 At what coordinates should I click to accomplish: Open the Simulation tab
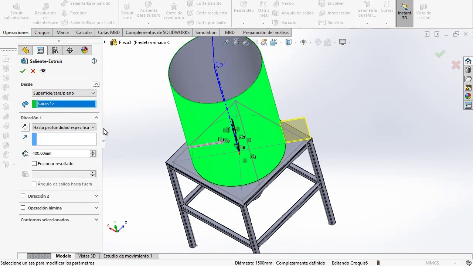pos(206,33)
